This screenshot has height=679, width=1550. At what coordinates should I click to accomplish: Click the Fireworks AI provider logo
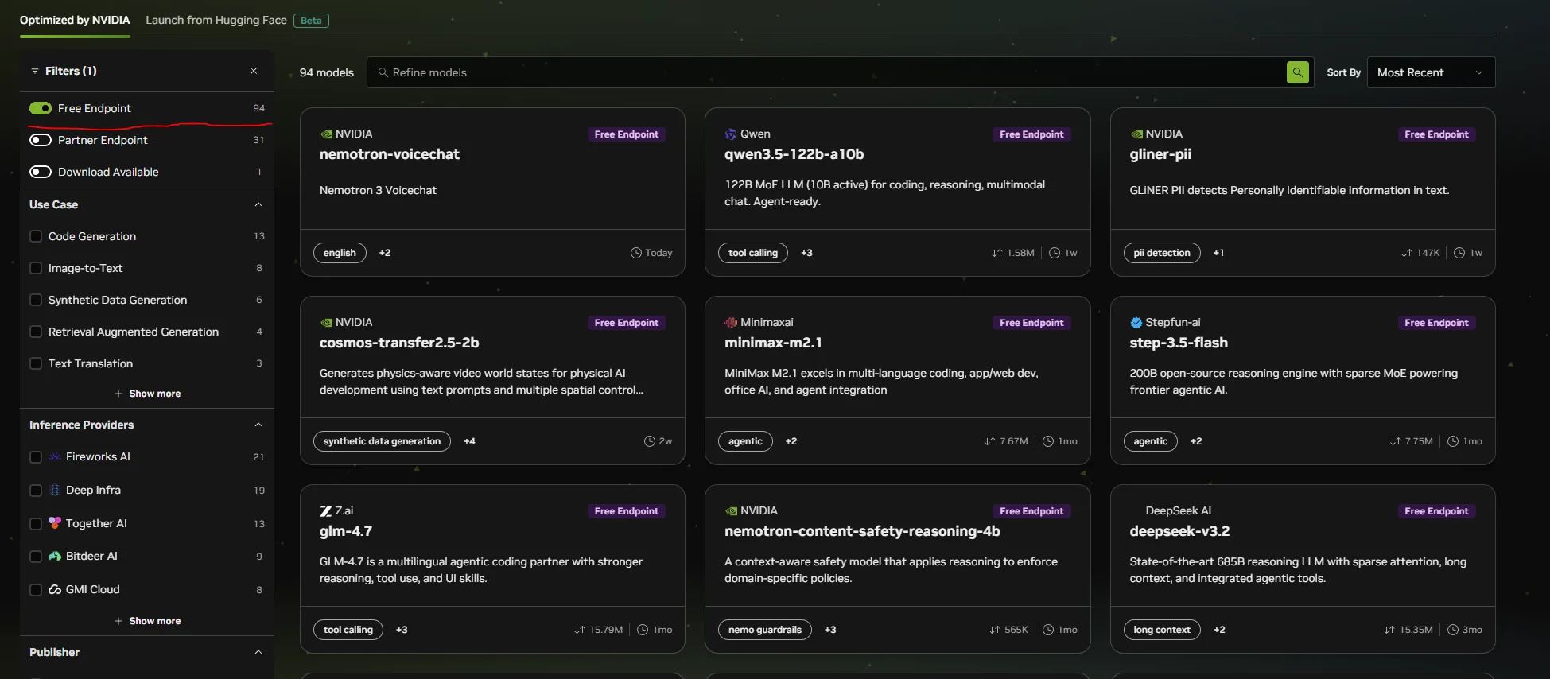pyautogui.click(x=55, y=457)
